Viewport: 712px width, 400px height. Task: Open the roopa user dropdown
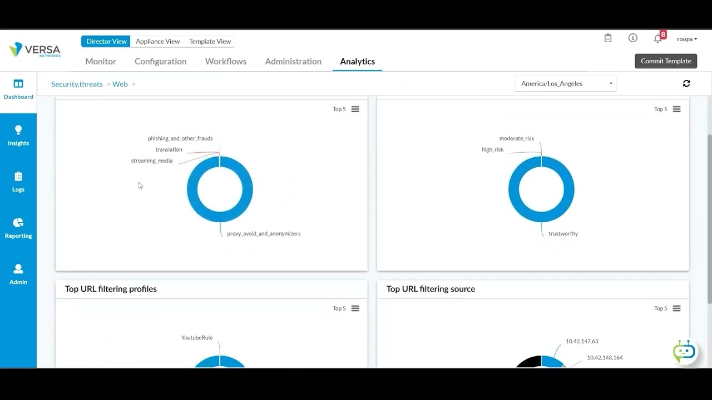[687, 39]
